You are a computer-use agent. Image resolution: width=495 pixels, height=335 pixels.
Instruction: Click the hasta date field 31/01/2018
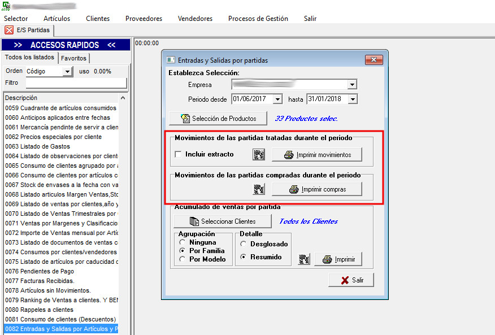[327, 99]
